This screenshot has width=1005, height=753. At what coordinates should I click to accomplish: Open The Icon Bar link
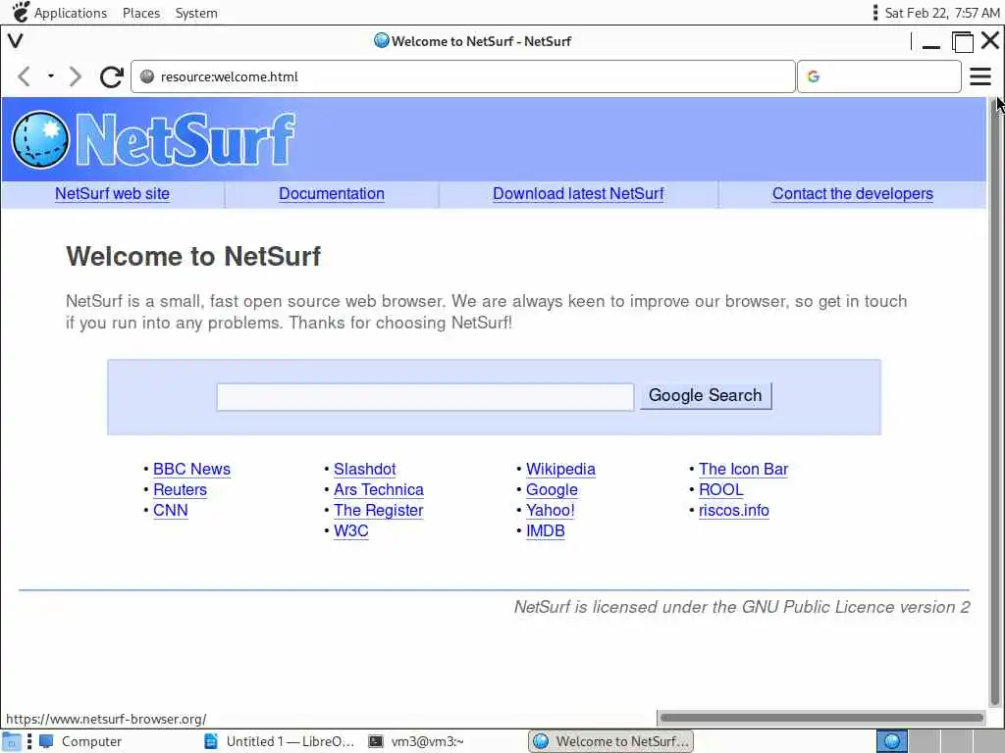point(744,469)
